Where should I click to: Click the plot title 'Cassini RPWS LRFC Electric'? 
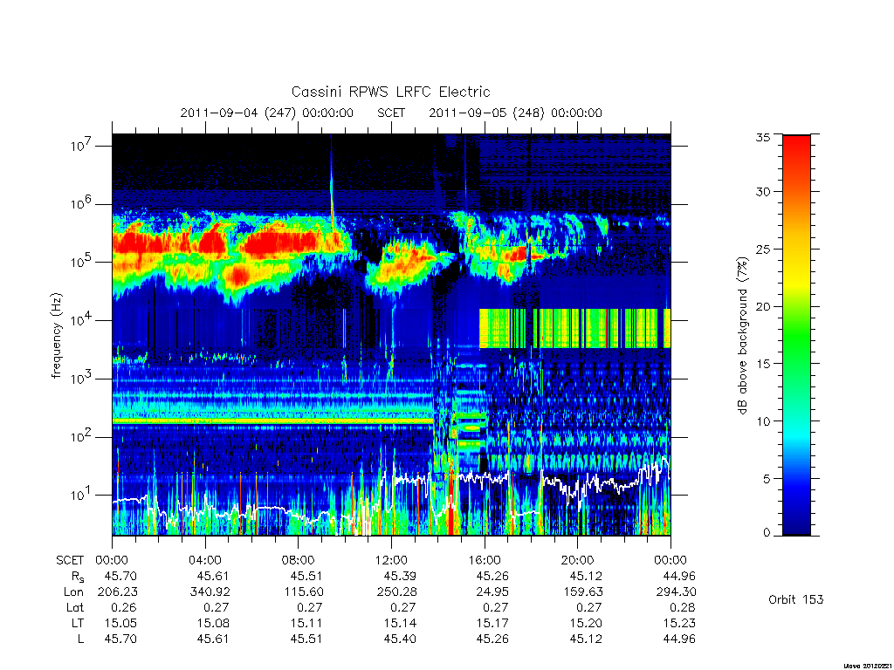coord(390,92)
